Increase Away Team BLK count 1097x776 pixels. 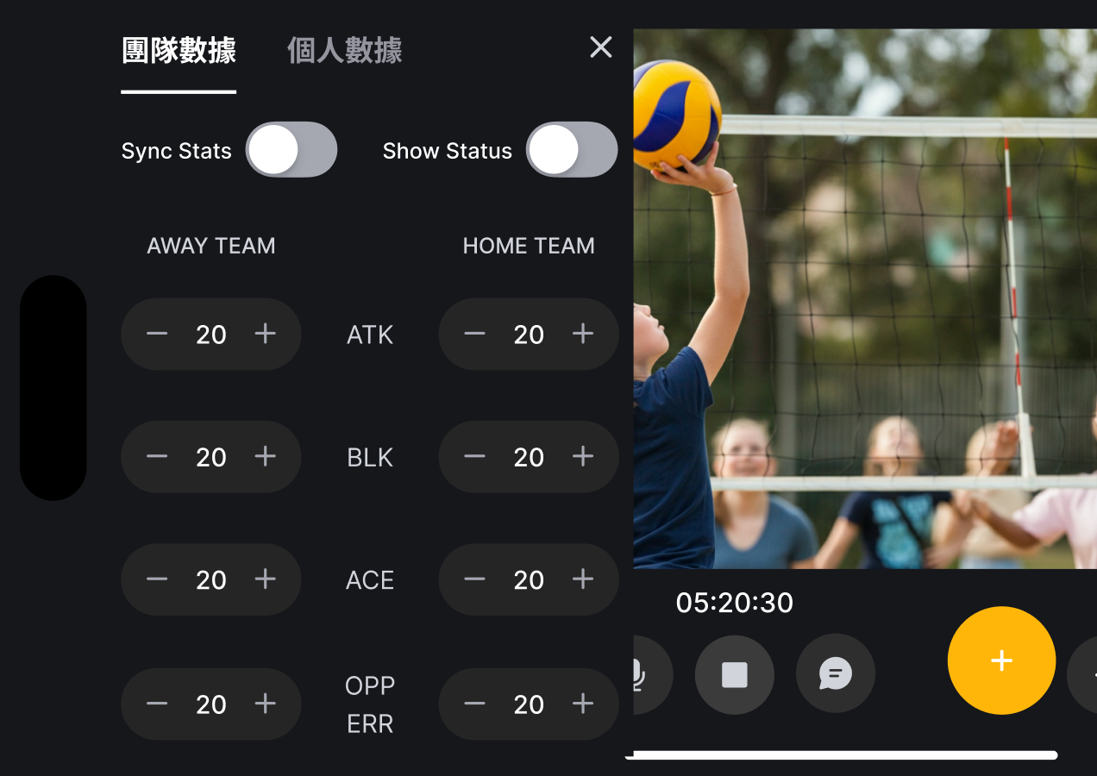point(266,456)
